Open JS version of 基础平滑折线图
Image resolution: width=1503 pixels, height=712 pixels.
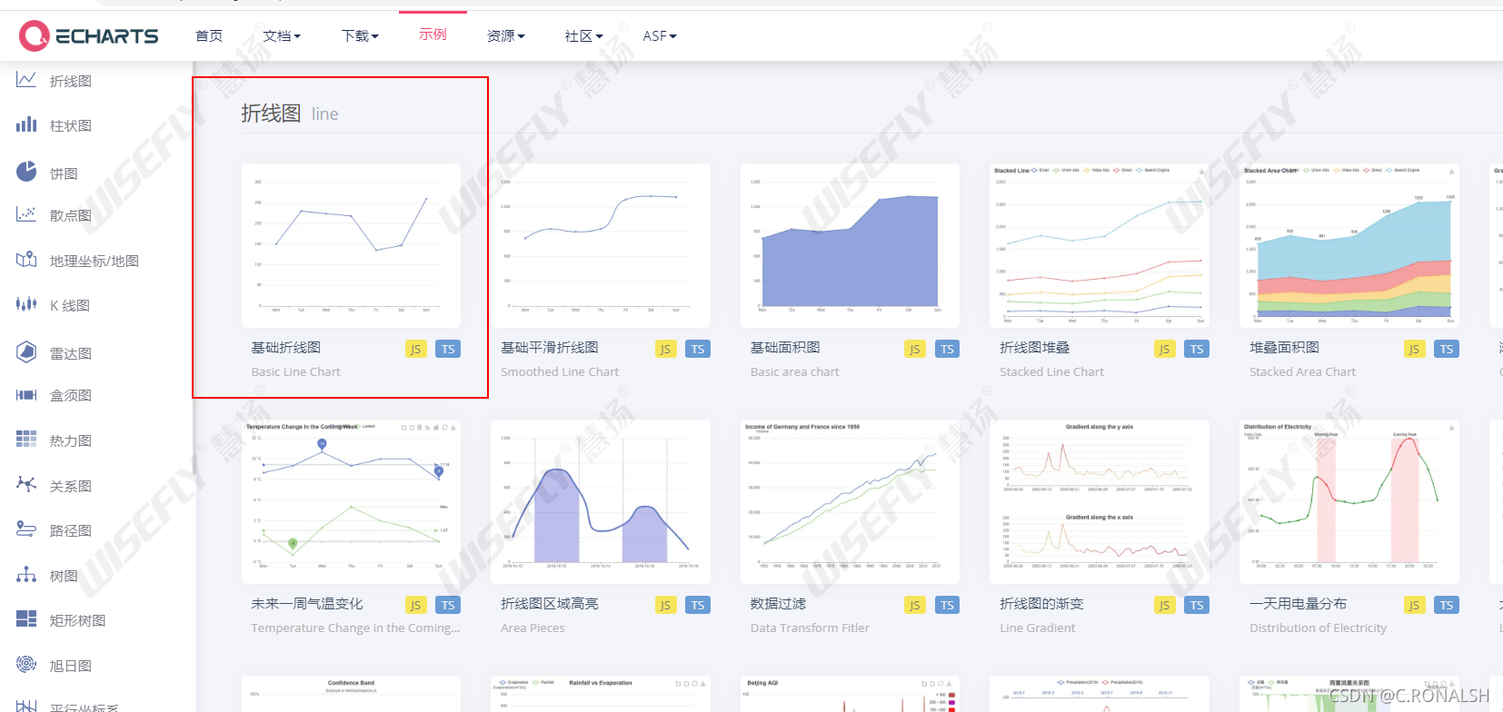665,349
